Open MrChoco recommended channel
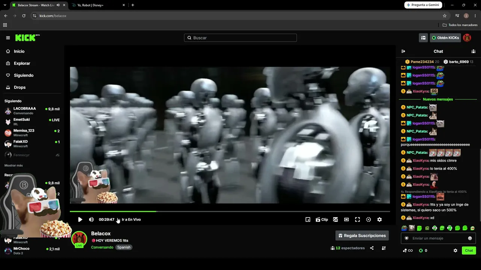Image resolution: width=481 pixels, height=270 pixels. click(32, 250)
